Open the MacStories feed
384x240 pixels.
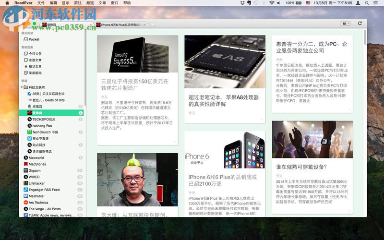pyautogui.click(x=35, y=164)
